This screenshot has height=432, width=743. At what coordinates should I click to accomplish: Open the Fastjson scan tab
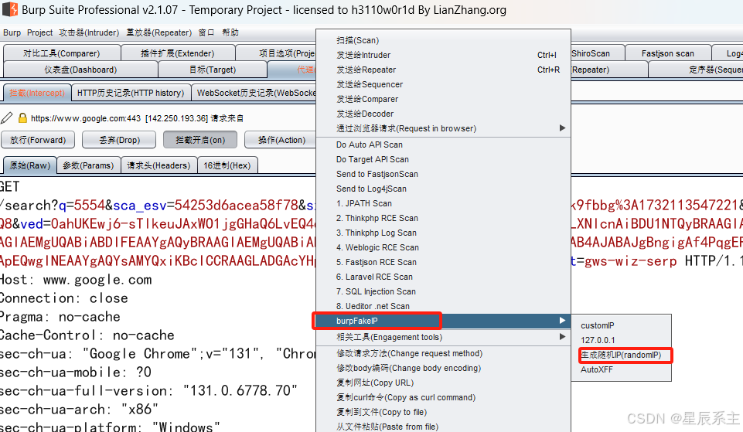(x=668, y=53)
